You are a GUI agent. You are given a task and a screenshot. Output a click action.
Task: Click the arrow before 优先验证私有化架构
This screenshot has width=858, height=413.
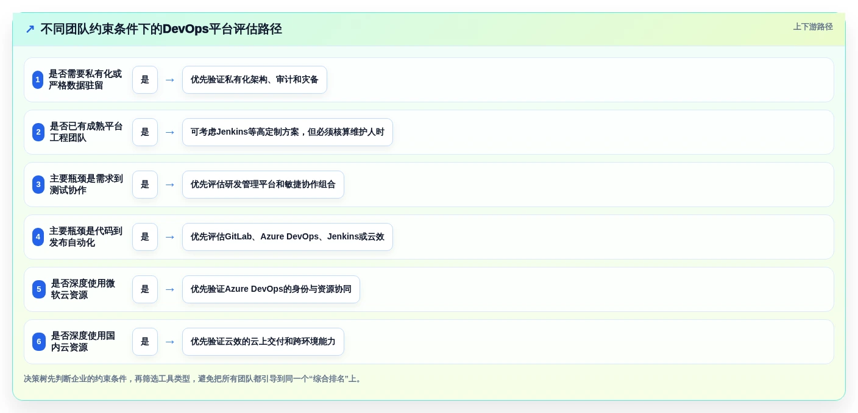click(170, 80)
